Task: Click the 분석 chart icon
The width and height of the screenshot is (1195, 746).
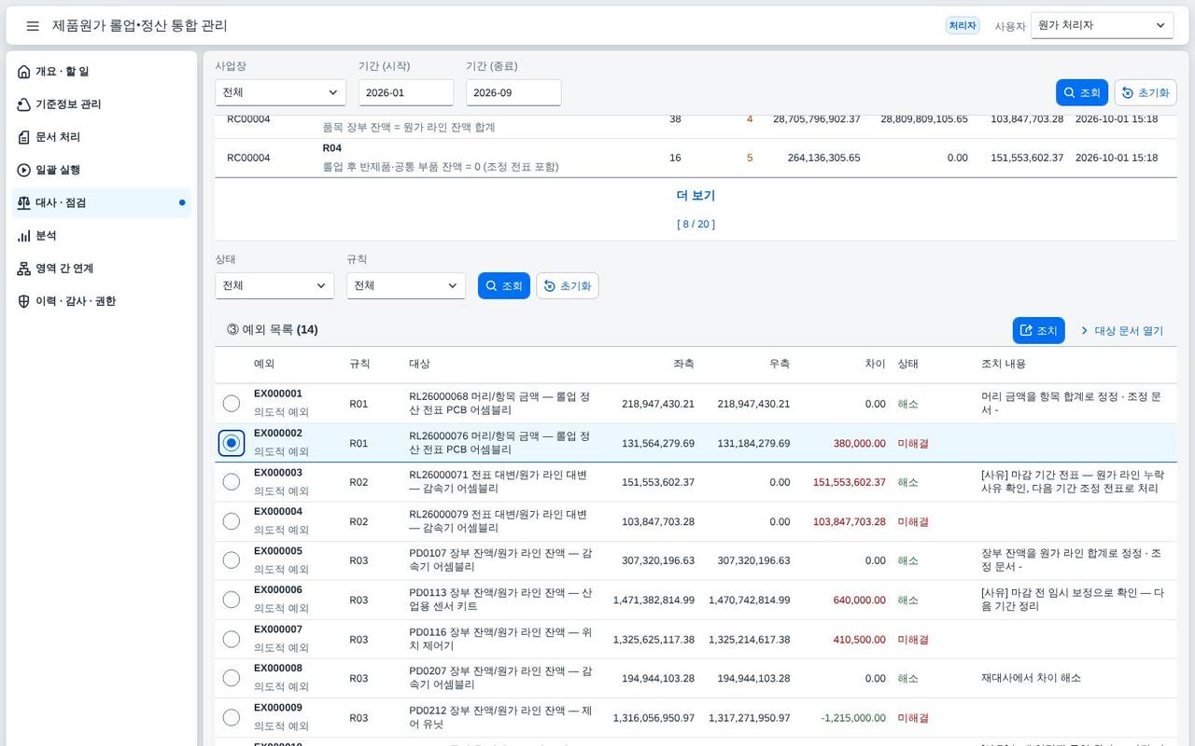Action: 24,236
